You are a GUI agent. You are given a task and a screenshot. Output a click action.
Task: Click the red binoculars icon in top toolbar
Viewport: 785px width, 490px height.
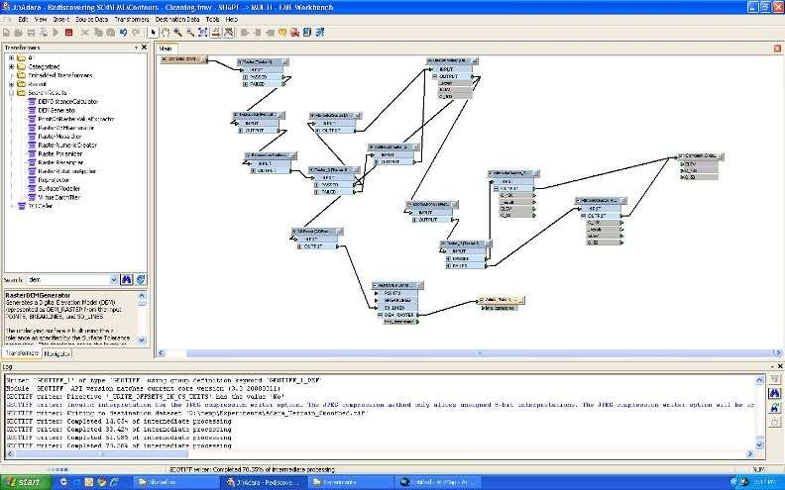(295, 33)
